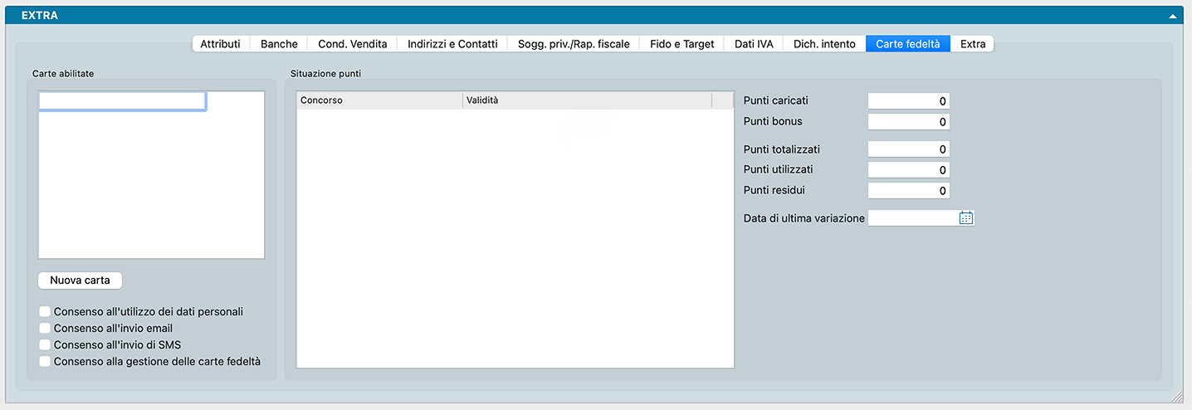Go to the Cond. Vendita tab

tap(353, 44)
